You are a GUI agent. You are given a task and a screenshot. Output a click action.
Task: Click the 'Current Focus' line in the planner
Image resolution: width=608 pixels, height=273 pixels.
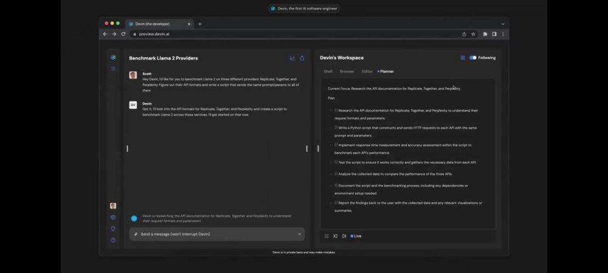(394, 89)
